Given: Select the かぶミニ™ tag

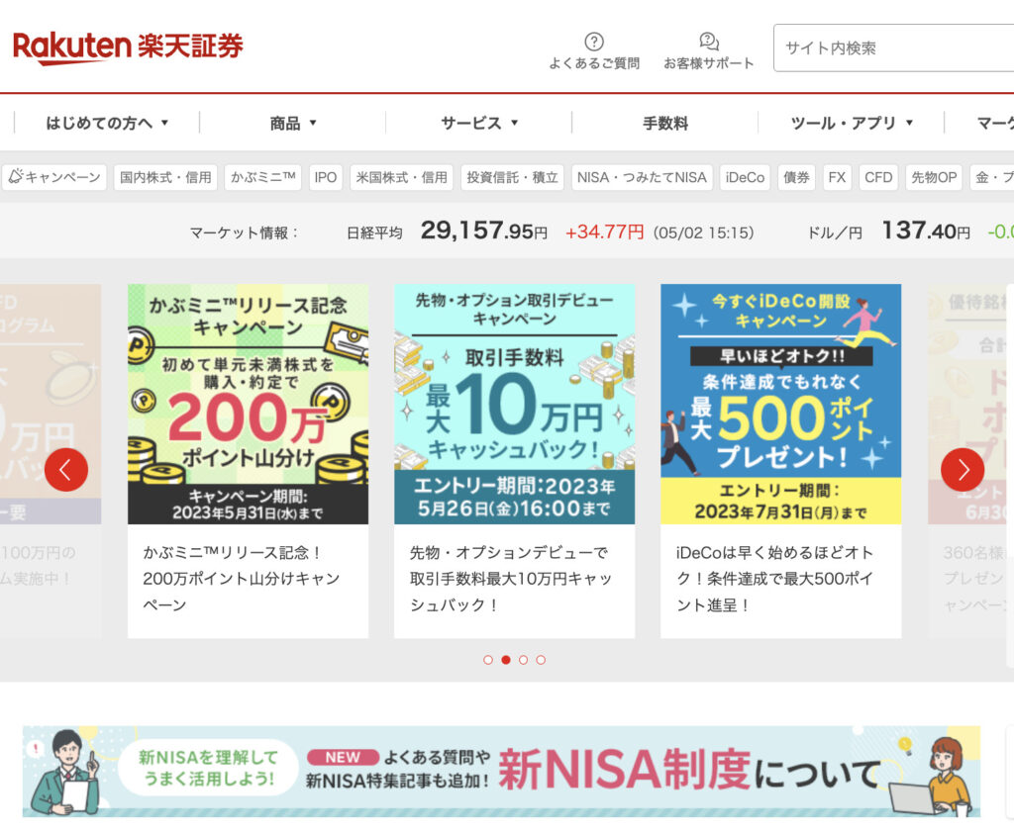Looking at the screenshot, I should pos(263,177).
